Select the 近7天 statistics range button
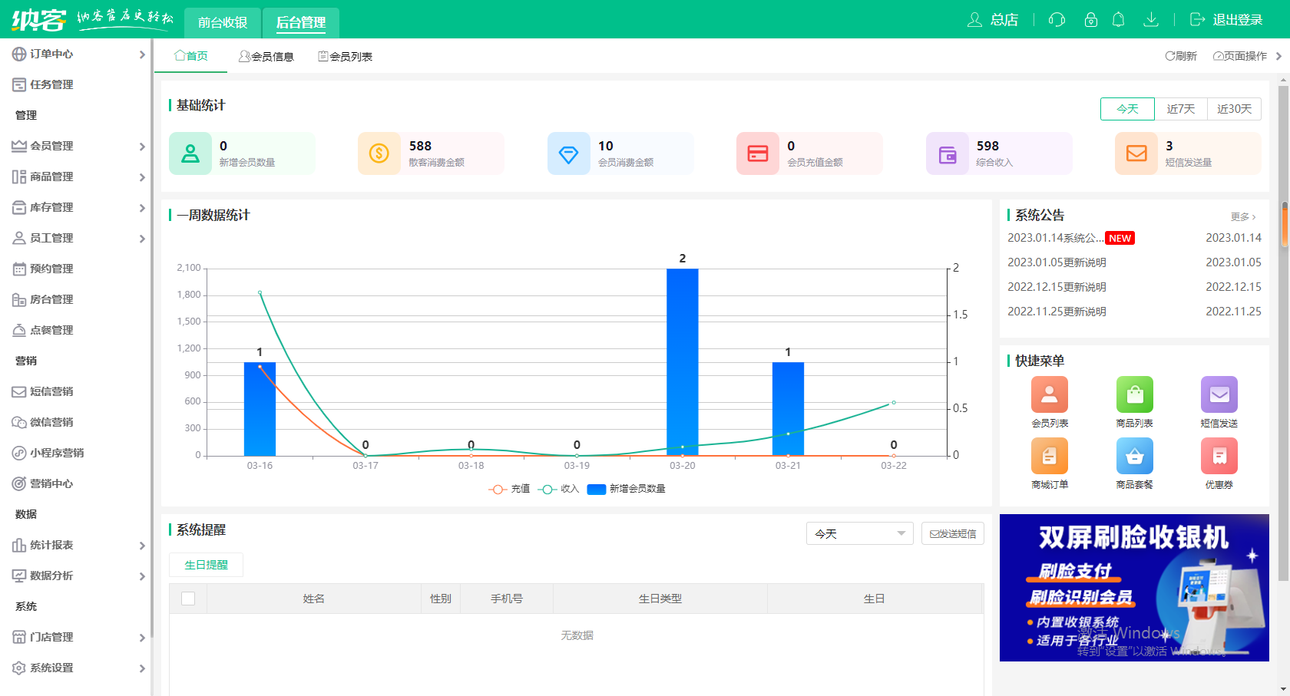Viewport: 1290px width, 696px height. (1180, 109)
